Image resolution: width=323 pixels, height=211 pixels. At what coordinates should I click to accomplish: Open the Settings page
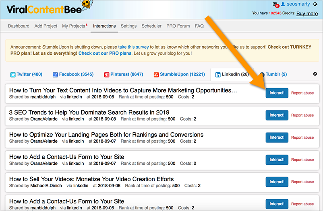click(128, 26)
